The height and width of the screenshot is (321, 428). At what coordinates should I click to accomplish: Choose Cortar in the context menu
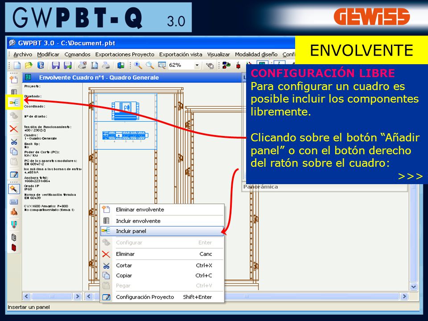tap(162, 265)
